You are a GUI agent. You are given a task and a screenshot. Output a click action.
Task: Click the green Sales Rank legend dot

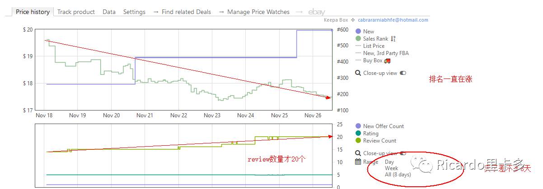[358, 39]
